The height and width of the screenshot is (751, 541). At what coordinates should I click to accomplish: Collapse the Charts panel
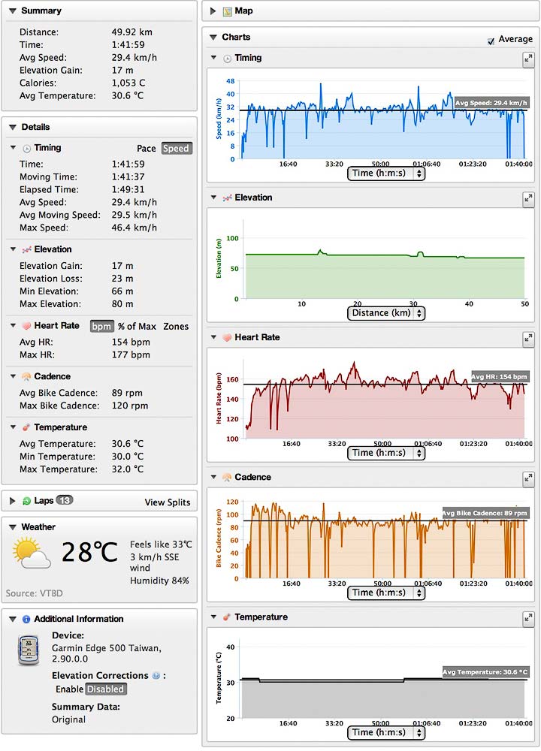pyautogui.click(x=213, y=37)
